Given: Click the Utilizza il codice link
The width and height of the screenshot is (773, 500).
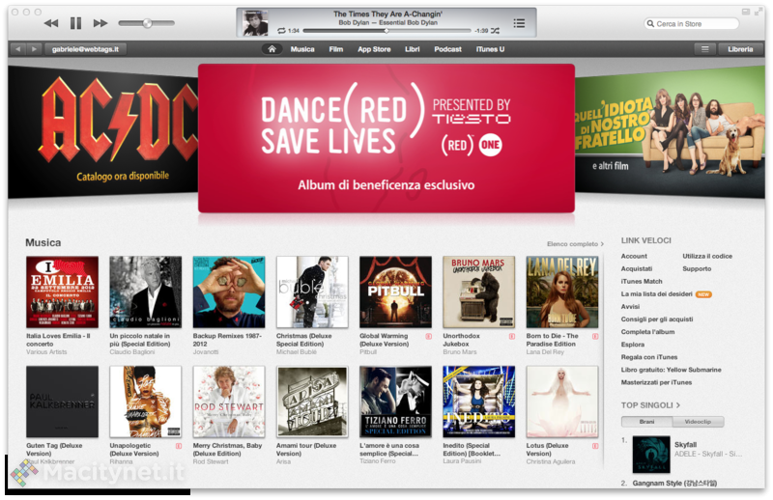Looking at the screenshot, I should pos(707,256).
